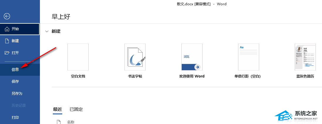The image size is (322, 124).
Task: Select 新建 in the sidebar
Action: (x=20, y=41)
